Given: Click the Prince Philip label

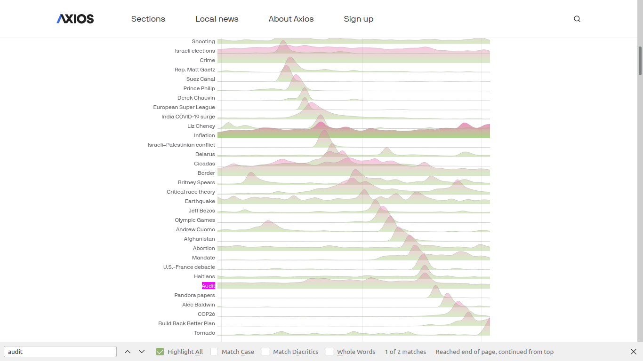Looking at the screenshot, I should click(199, 88).
